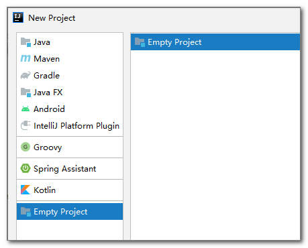Image resolution: width=308 pixels, height=248 pixels.
Task: Click the IntelliJ Platform Plugin plug icon
Action: (x=25, y=125)
